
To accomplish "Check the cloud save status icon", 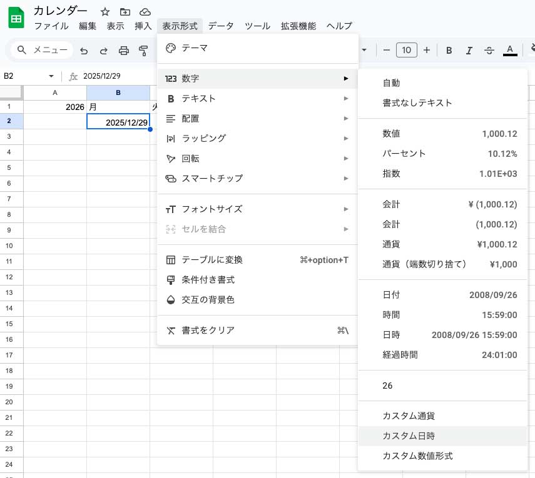I will click(145, 11).
